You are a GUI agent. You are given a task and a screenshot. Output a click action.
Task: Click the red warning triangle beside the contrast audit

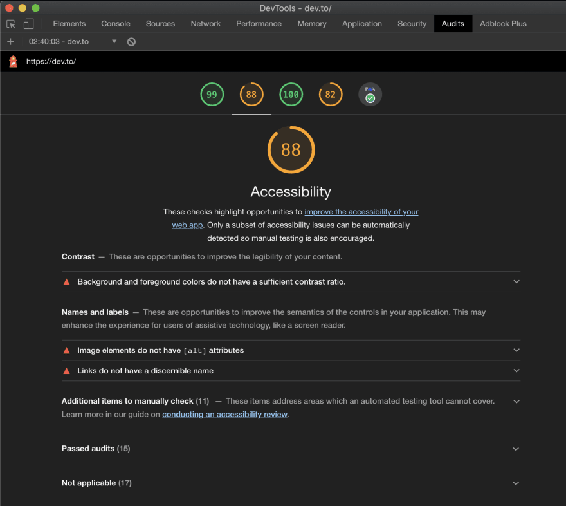pos(66,282)
